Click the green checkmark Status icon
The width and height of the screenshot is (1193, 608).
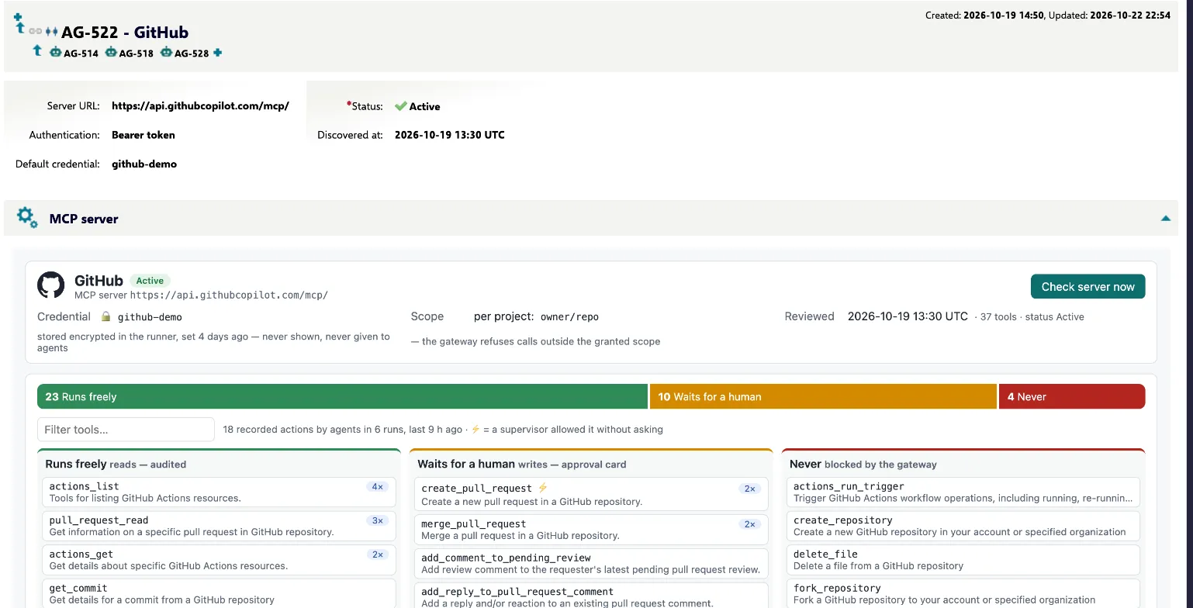tap(400, 106)
